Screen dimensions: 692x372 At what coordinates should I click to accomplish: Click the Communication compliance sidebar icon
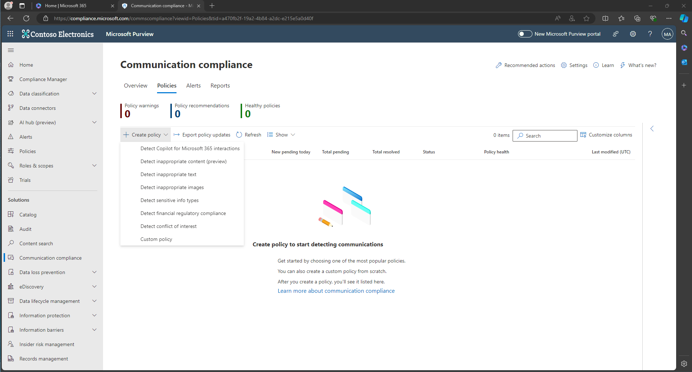click(x=11, y=258)
